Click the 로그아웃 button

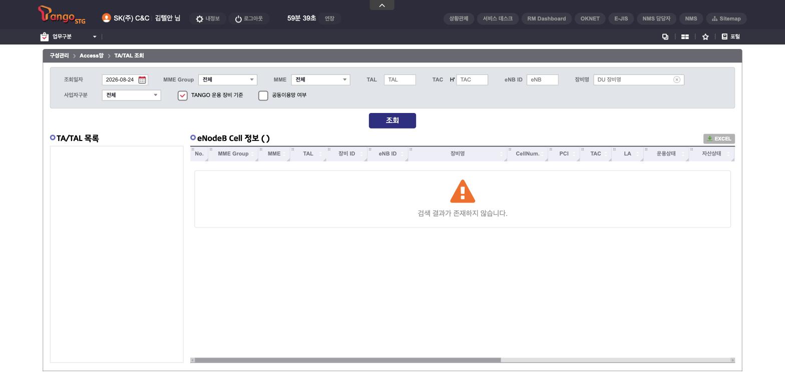pos(249,18)
